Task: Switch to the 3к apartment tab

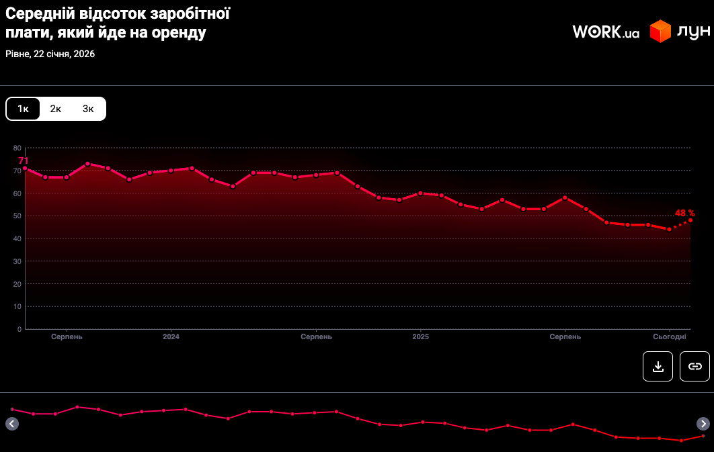Action: (x=88, y=109)
